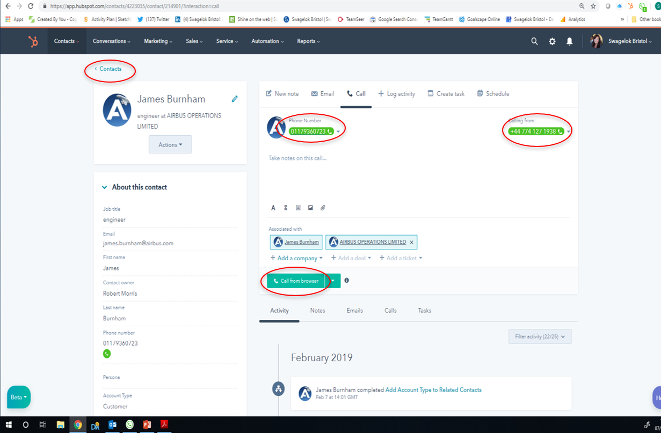Open the Automation navigation menu
Screen dimensions: 661x433
(x=268, y=41)
